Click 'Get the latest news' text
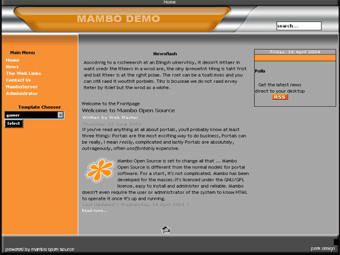This screenshot has width=340, height=255. pyautogui.click(x=280, y=85)
